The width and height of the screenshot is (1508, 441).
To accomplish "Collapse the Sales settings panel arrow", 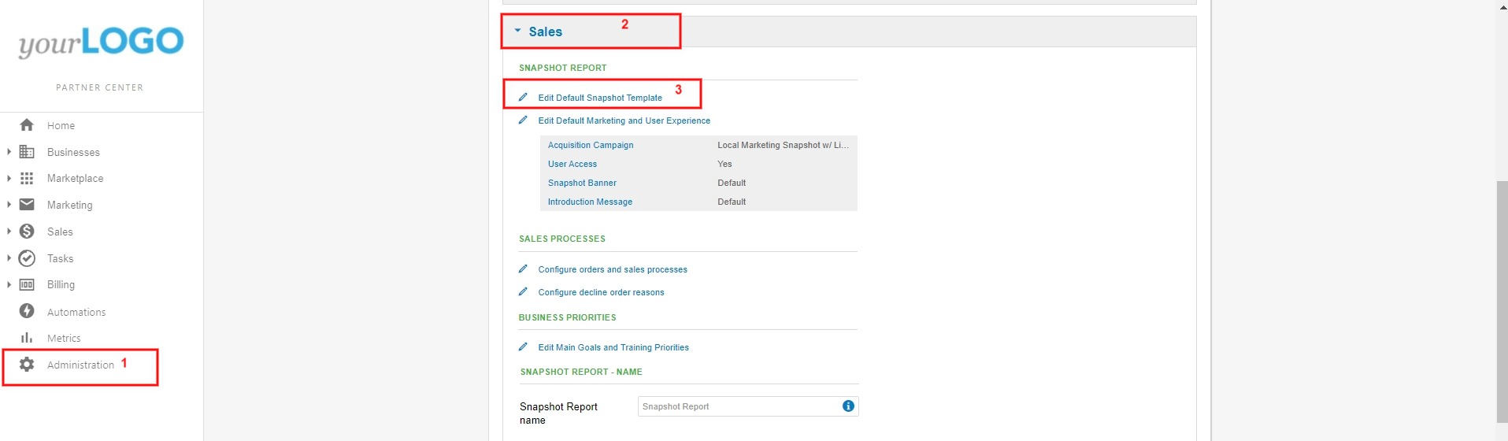I will pos(517,31).
